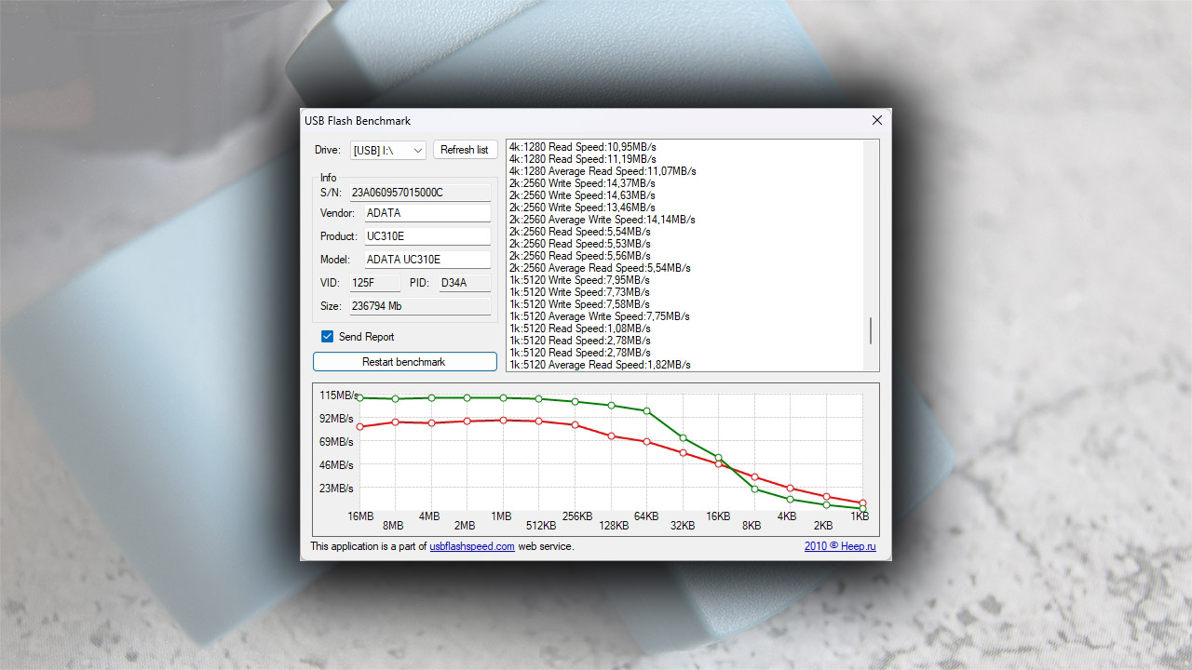The image size is (1192, 670).
Task: Click the S/N field 23A060957015000C
Action: pyautogui.click(x=419, y=193)
